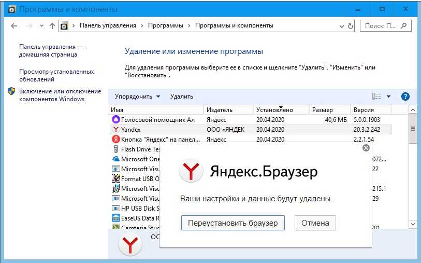421x263 pixels.
Task: Minimize the Программы и компоненты window
Action: 358,9
